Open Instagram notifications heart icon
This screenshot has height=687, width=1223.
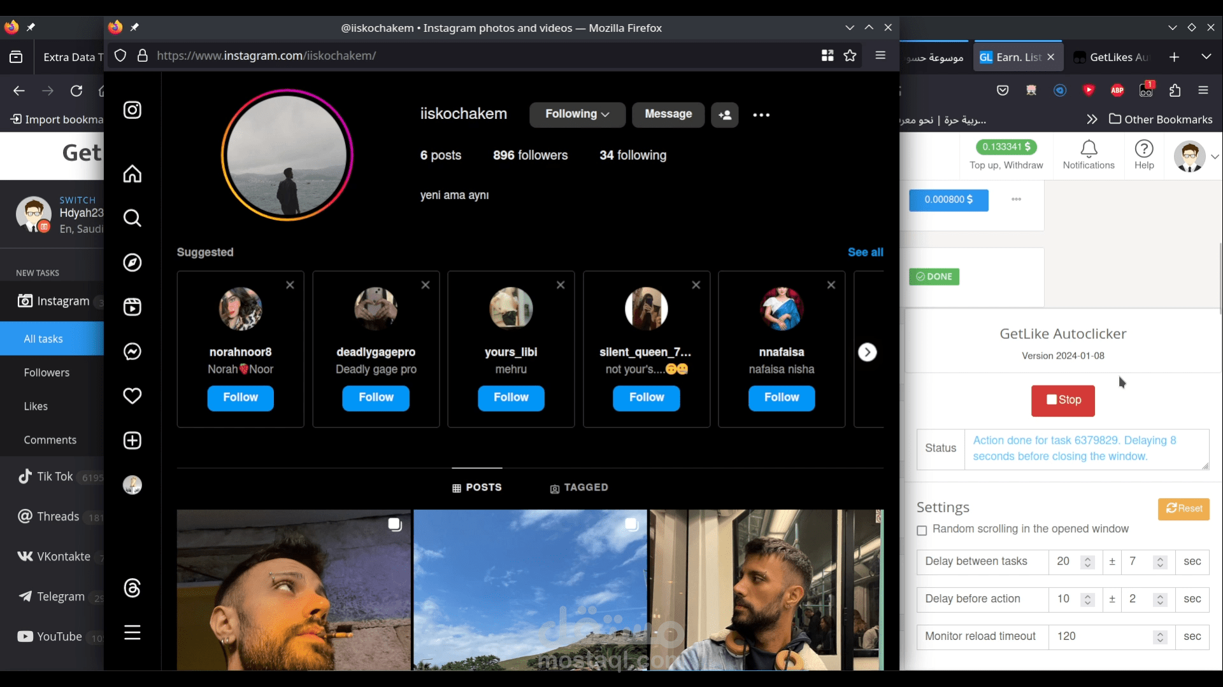pos(132,396)
